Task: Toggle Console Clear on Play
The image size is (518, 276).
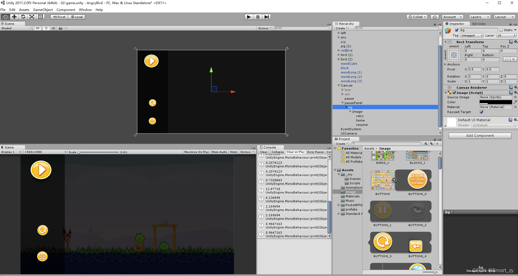Action: point(295,152)
